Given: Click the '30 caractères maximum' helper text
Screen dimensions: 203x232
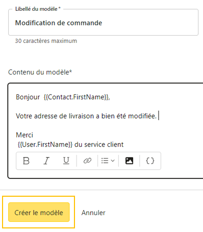Looking at the screenshot, I should tap(46, 41).
